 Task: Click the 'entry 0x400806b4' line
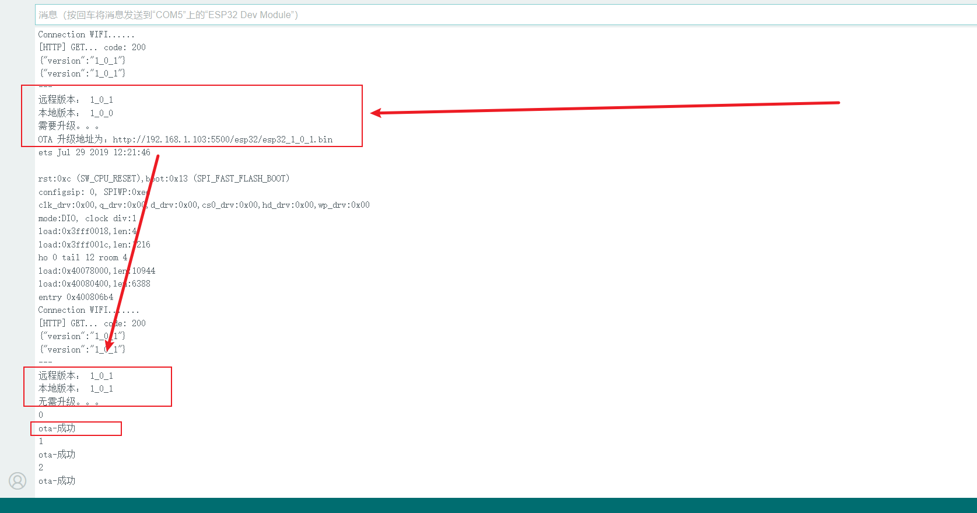pyautogui.click(x=76, y=297)
